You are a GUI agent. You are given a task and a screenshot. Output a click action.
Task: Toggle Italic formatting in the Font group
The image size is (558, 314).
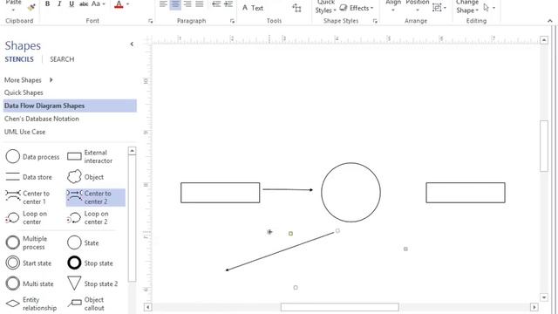pyautogui.click(x=59, y=3)
